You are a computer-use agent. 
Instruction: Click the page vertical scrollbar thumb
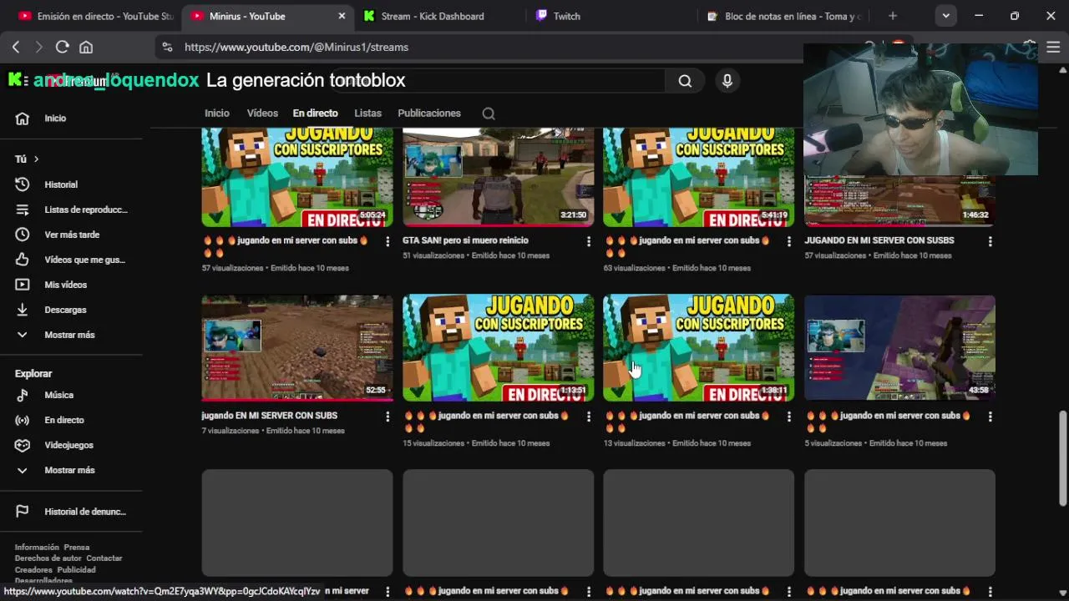click(x=1062, y=457)
